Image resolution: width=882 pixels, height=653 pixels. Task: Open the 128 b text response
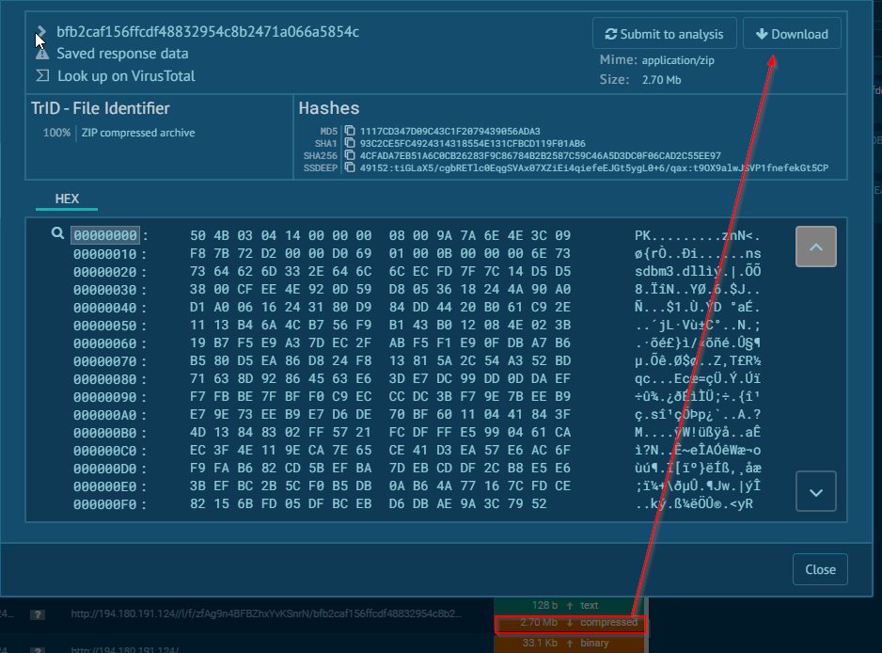pos(570,605)
